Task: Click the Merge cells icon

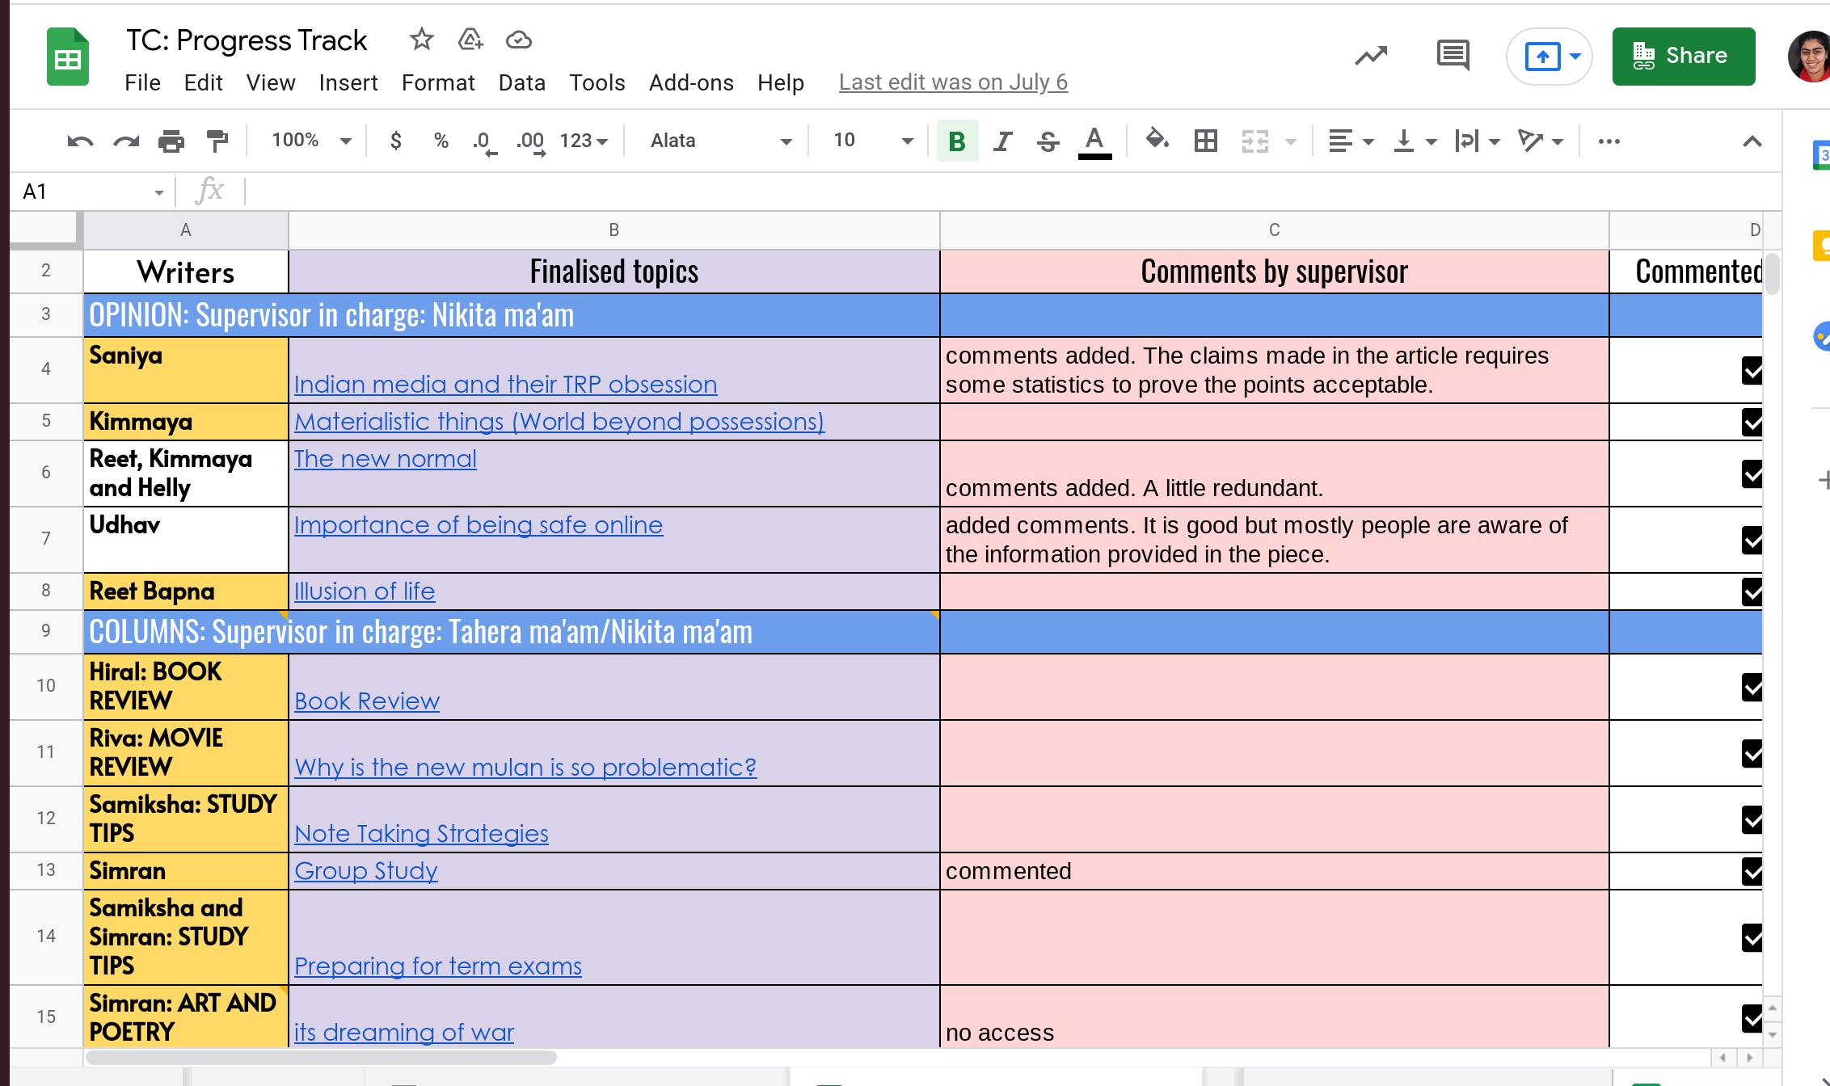Action: (x=1255, y=141)
